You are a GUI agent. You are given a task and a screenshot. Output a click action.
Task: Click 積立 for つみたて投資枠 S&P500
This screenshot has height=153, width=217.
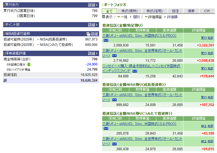click(x=204, y=126)
